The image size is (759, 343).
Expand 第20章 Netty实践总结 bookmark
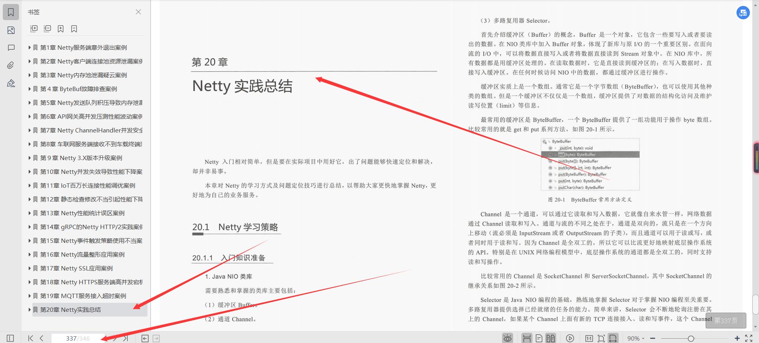pos(29,309)
